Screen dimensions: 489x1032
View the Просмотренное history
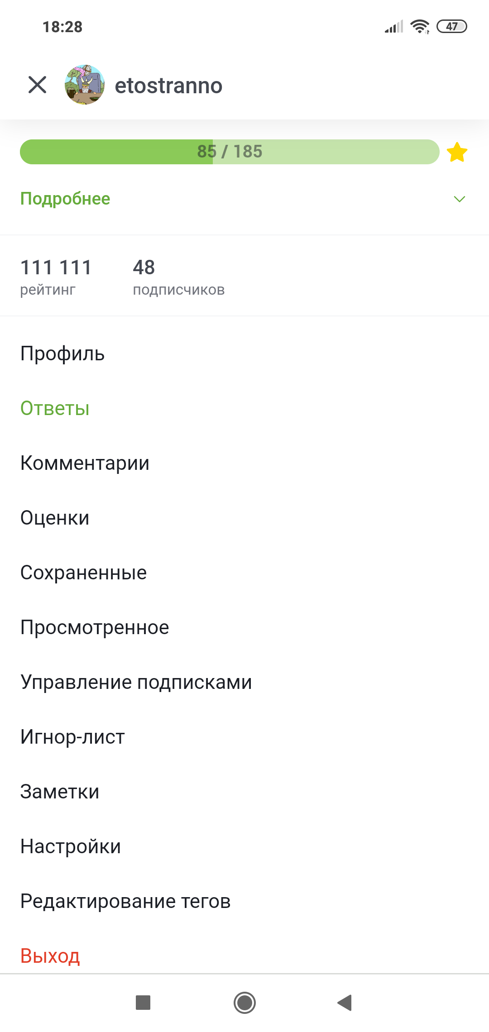95,627
